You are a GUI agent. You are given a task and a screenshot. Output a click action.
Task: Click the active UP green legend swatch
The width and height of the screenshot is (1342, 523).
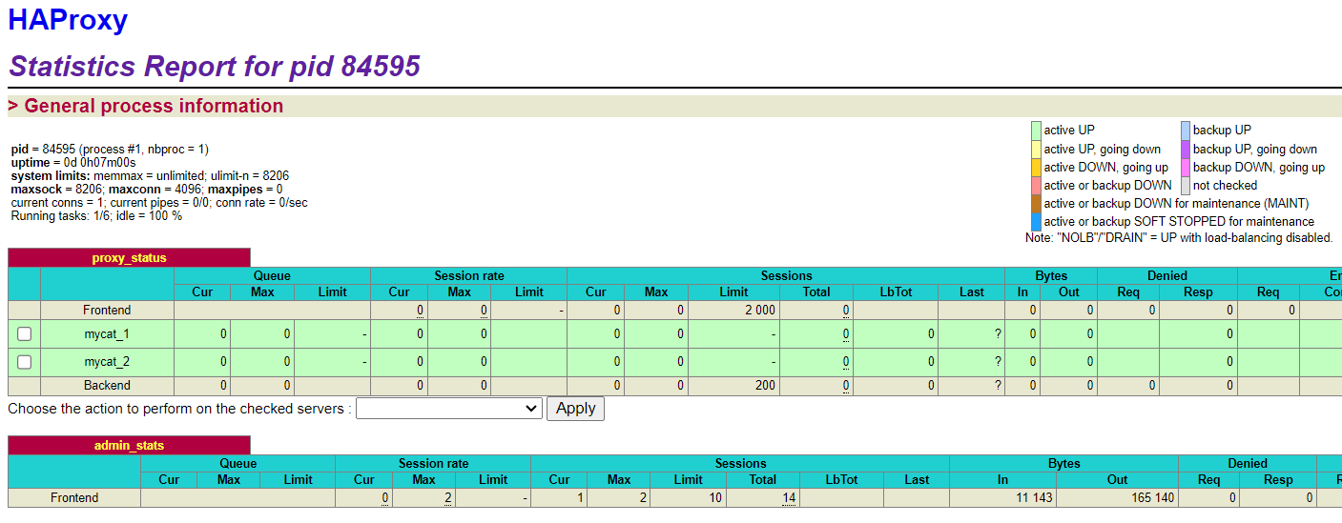1036,131
